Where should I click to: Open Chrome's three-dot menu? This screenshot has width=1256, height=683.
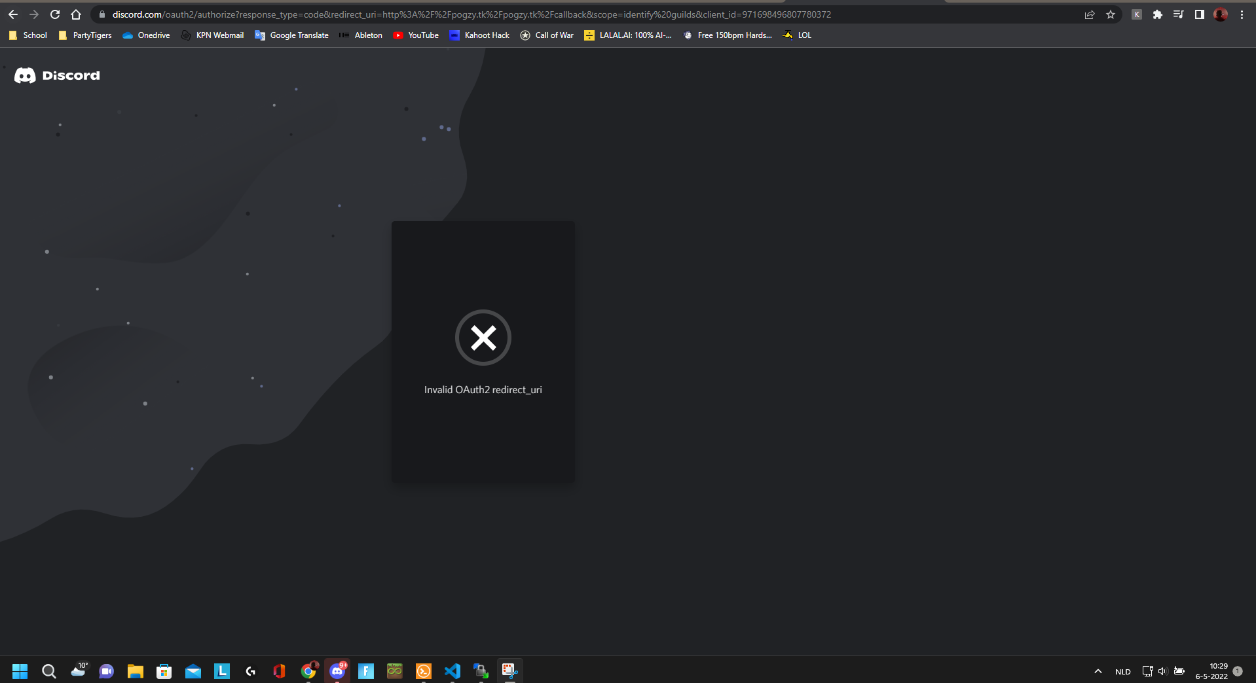tap(1242, 14)
